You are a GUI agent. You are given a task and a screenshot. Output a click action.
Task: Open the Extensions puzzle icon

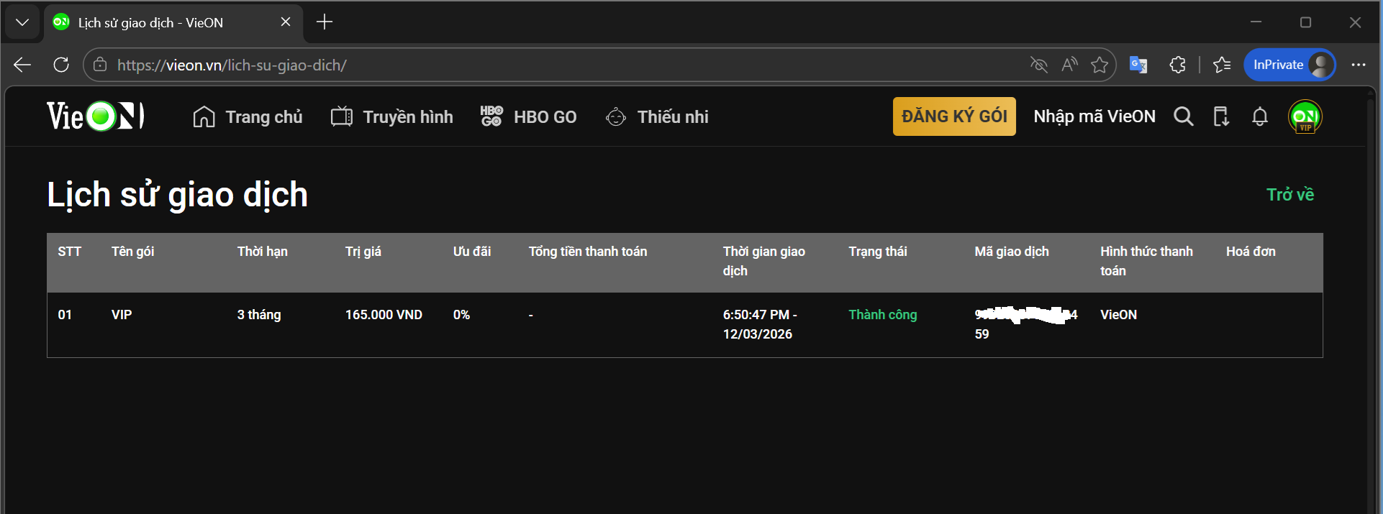pos(1177,65)
